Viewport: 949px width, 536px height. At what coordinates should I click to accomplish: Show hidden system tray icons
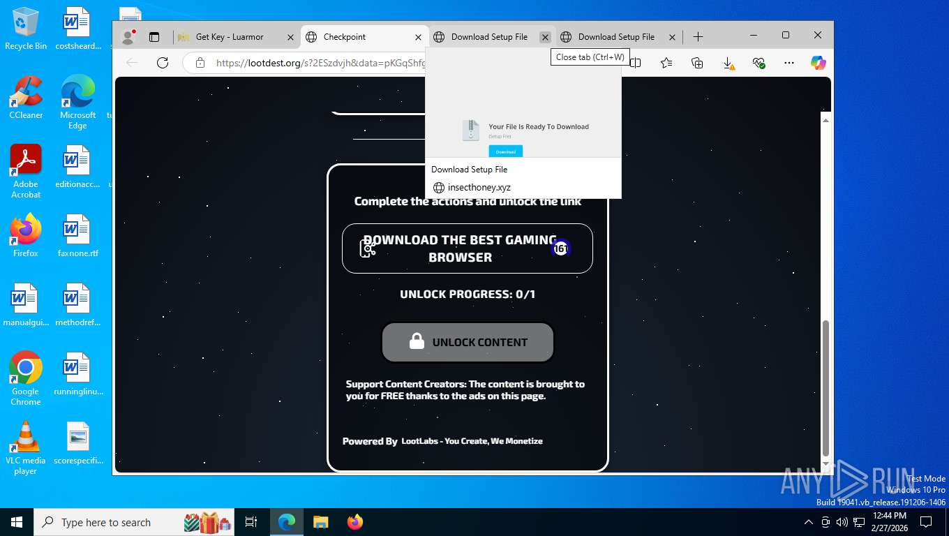(x=809, y=522)
